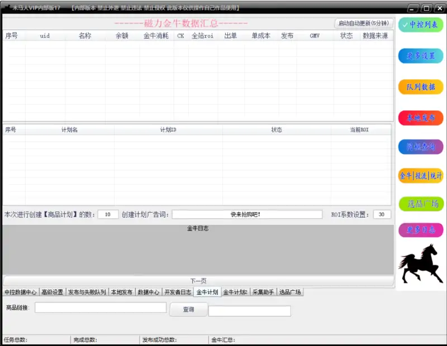
Task: Open the 金牛|投流|统计 sidebar button
Action: 421,175
